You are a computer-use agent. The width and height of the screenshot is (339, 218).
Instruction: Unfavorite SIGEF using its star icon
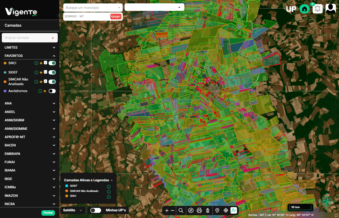pyautogui.click(x=41, y=72)
